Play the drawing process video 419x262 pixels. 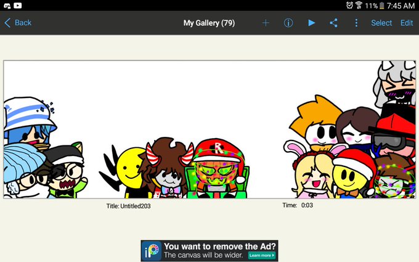tap(311, 23)
